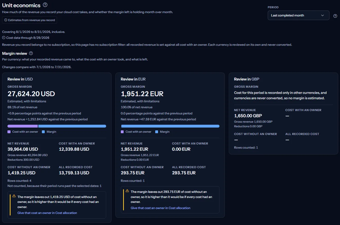Screen dimensions: 340x225
Task: Click the warning icon in the EUR notice
Action: click(x=127, y=191)
